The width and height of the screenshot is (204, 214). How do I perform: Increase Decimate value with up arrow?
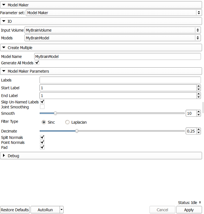[198, 129]
